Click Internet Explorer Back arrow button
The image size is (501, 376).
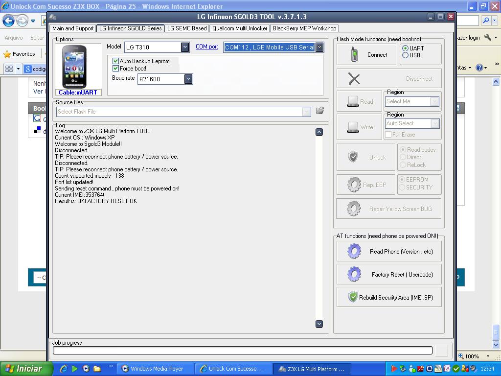tap(8, 21)
